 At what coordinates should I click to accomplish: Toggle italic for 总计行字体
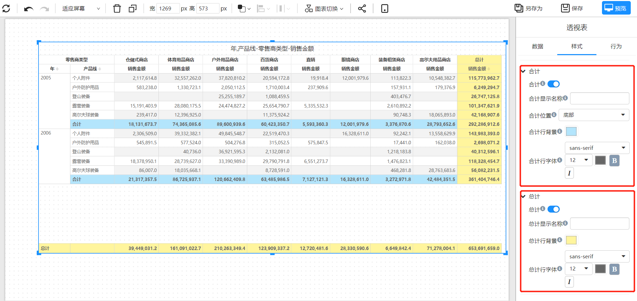569,282
